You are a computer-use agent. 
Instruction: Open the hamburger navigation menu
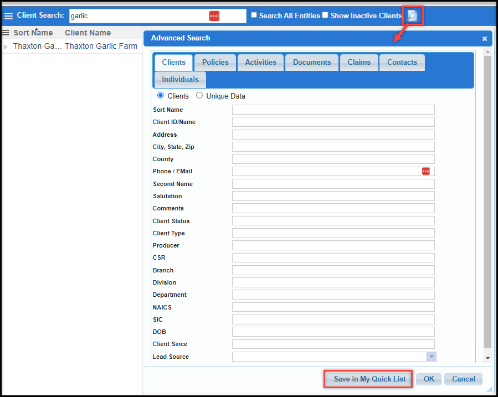[x=9, y=15]
